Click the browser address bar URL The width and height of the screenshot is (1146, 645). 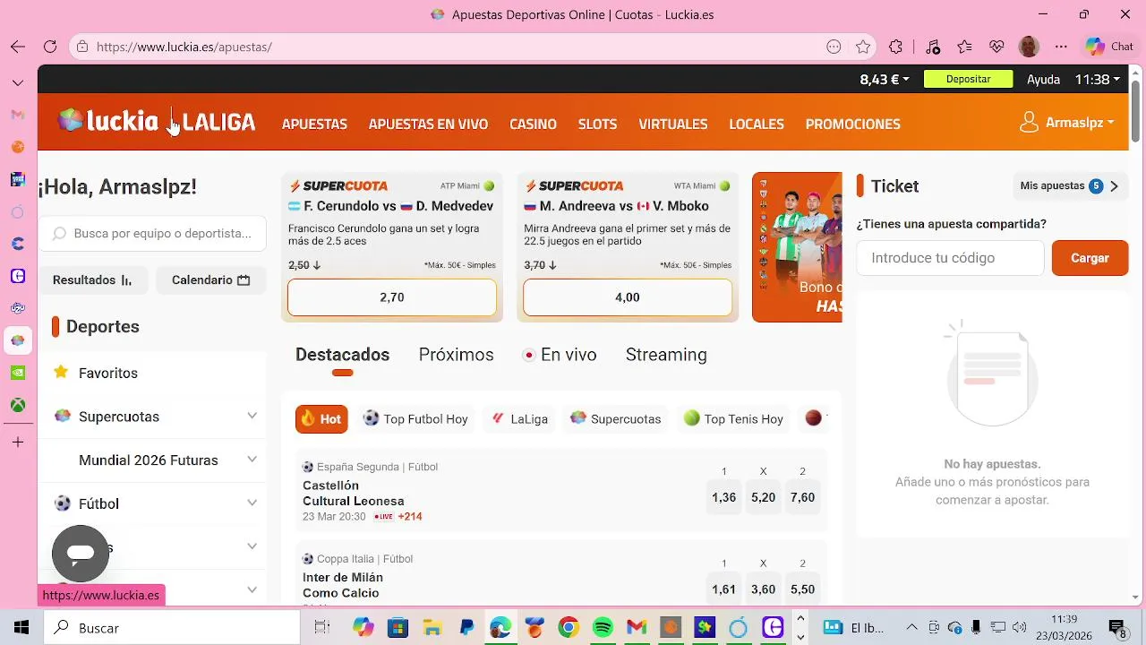point(184,47)
